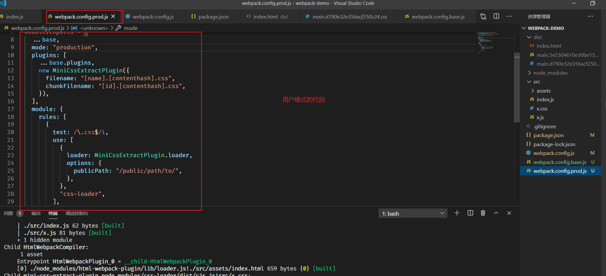Screen dimensions: 606x276
Task: Split the editor to the right
Action: [496, 16]
